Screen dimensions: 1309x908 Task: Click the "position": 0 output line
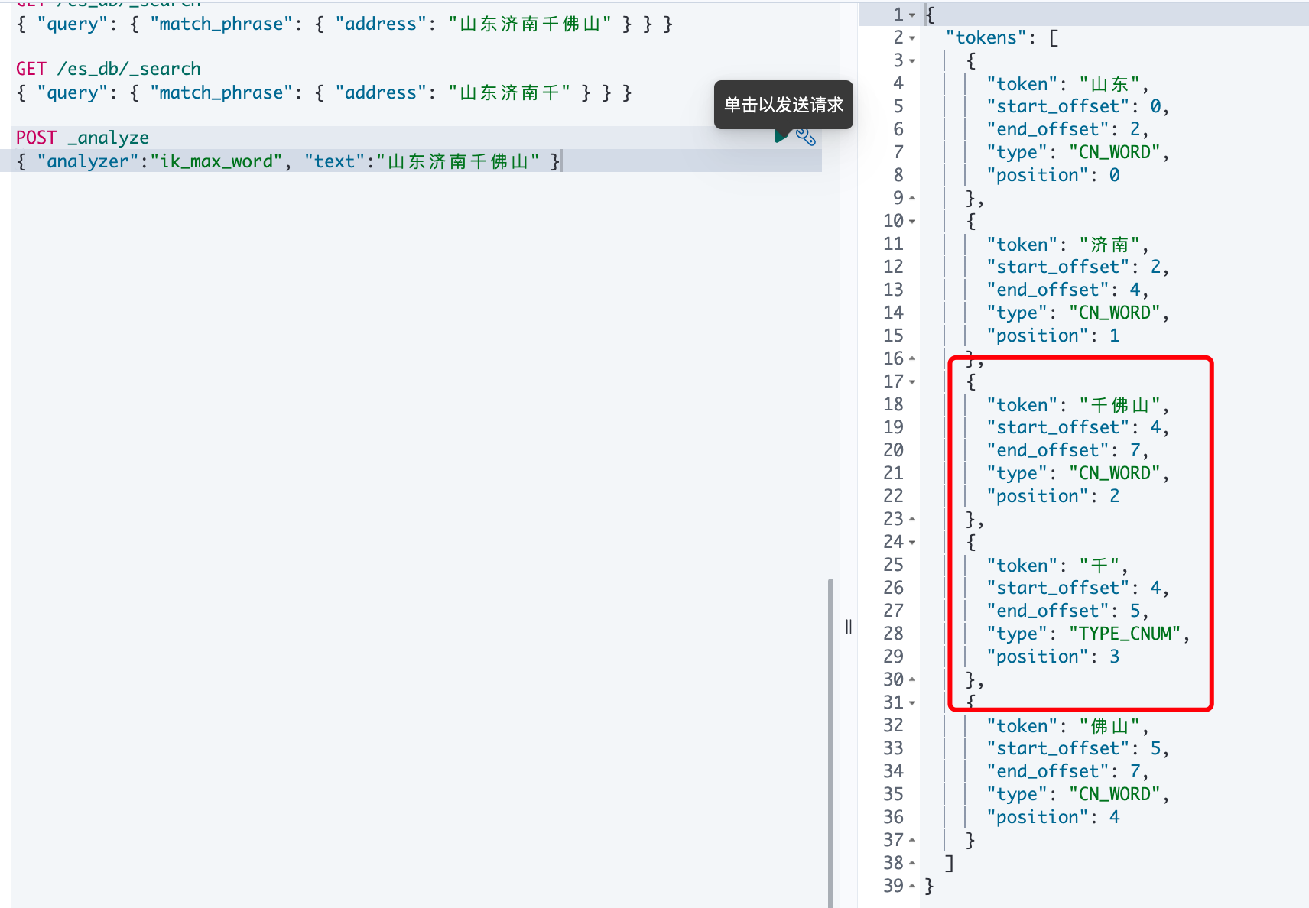click(x=1053, y=175)
